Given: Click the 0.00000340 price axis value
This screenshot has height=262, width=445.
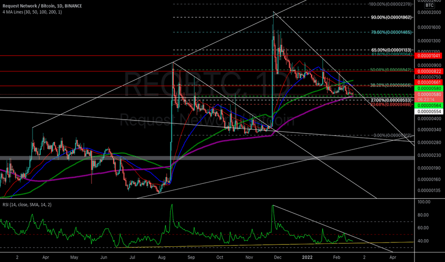Looking at the screenshot, I should click(429, 130).
